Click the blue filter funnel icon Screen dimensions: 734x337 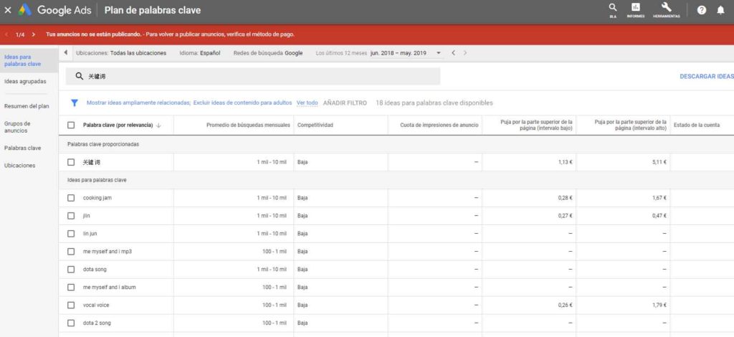pyautogui.click(x=74, y=103)
